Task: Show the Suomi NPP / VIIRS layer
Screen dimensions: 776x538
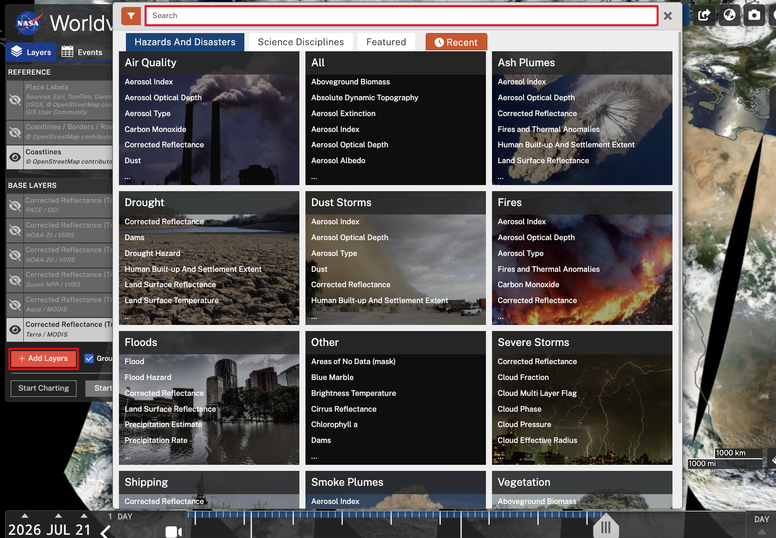Action: click(15, 280)
